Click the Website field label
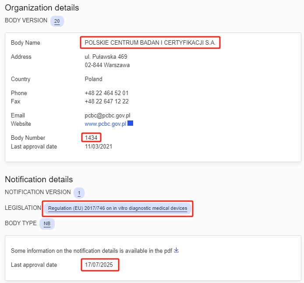304x283 pixels. pyautogui.click(x=21, y=124)
